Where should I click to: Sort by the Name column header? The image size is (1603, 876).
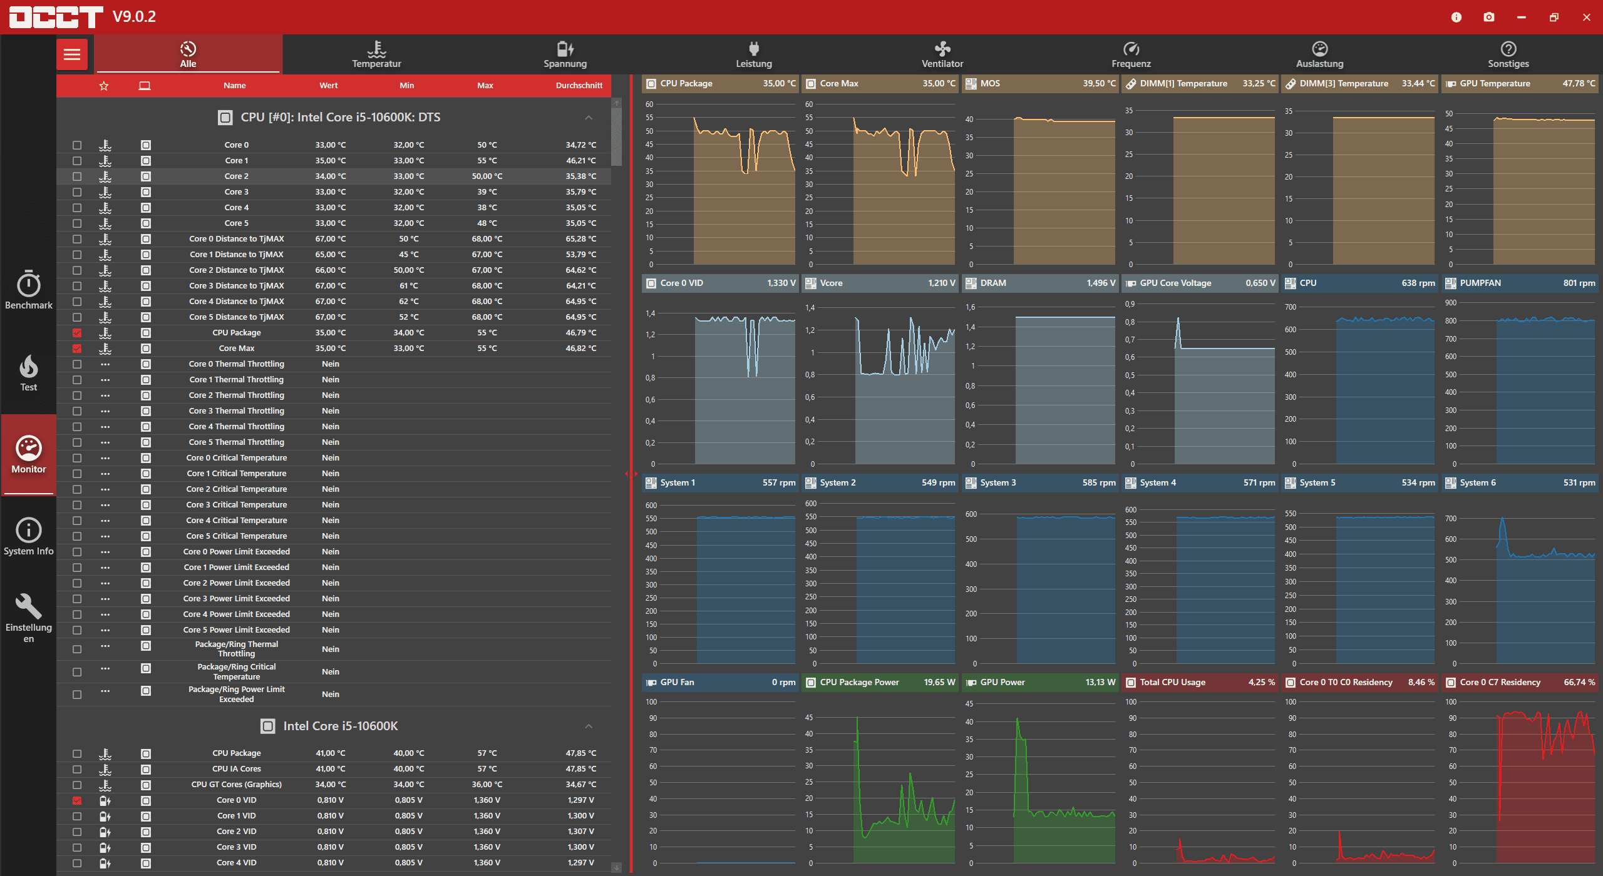coord(235,86)
